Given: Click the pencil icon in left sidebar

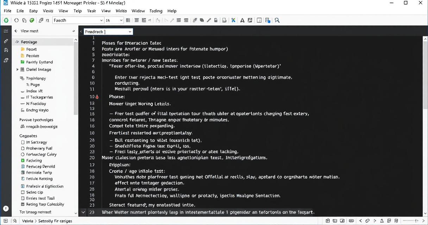Looking at the screenshot, I should 6,41.
